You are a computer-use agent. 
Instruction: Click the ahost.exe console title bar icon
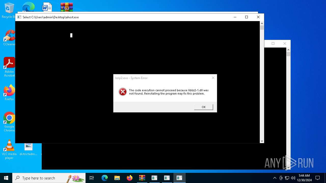pyautogui.click(x=19, y=17)
